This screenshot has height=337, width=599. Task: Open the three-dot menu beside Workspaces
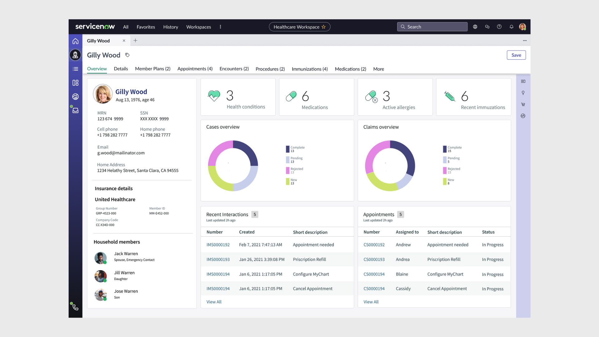click(x=221, y=27)
